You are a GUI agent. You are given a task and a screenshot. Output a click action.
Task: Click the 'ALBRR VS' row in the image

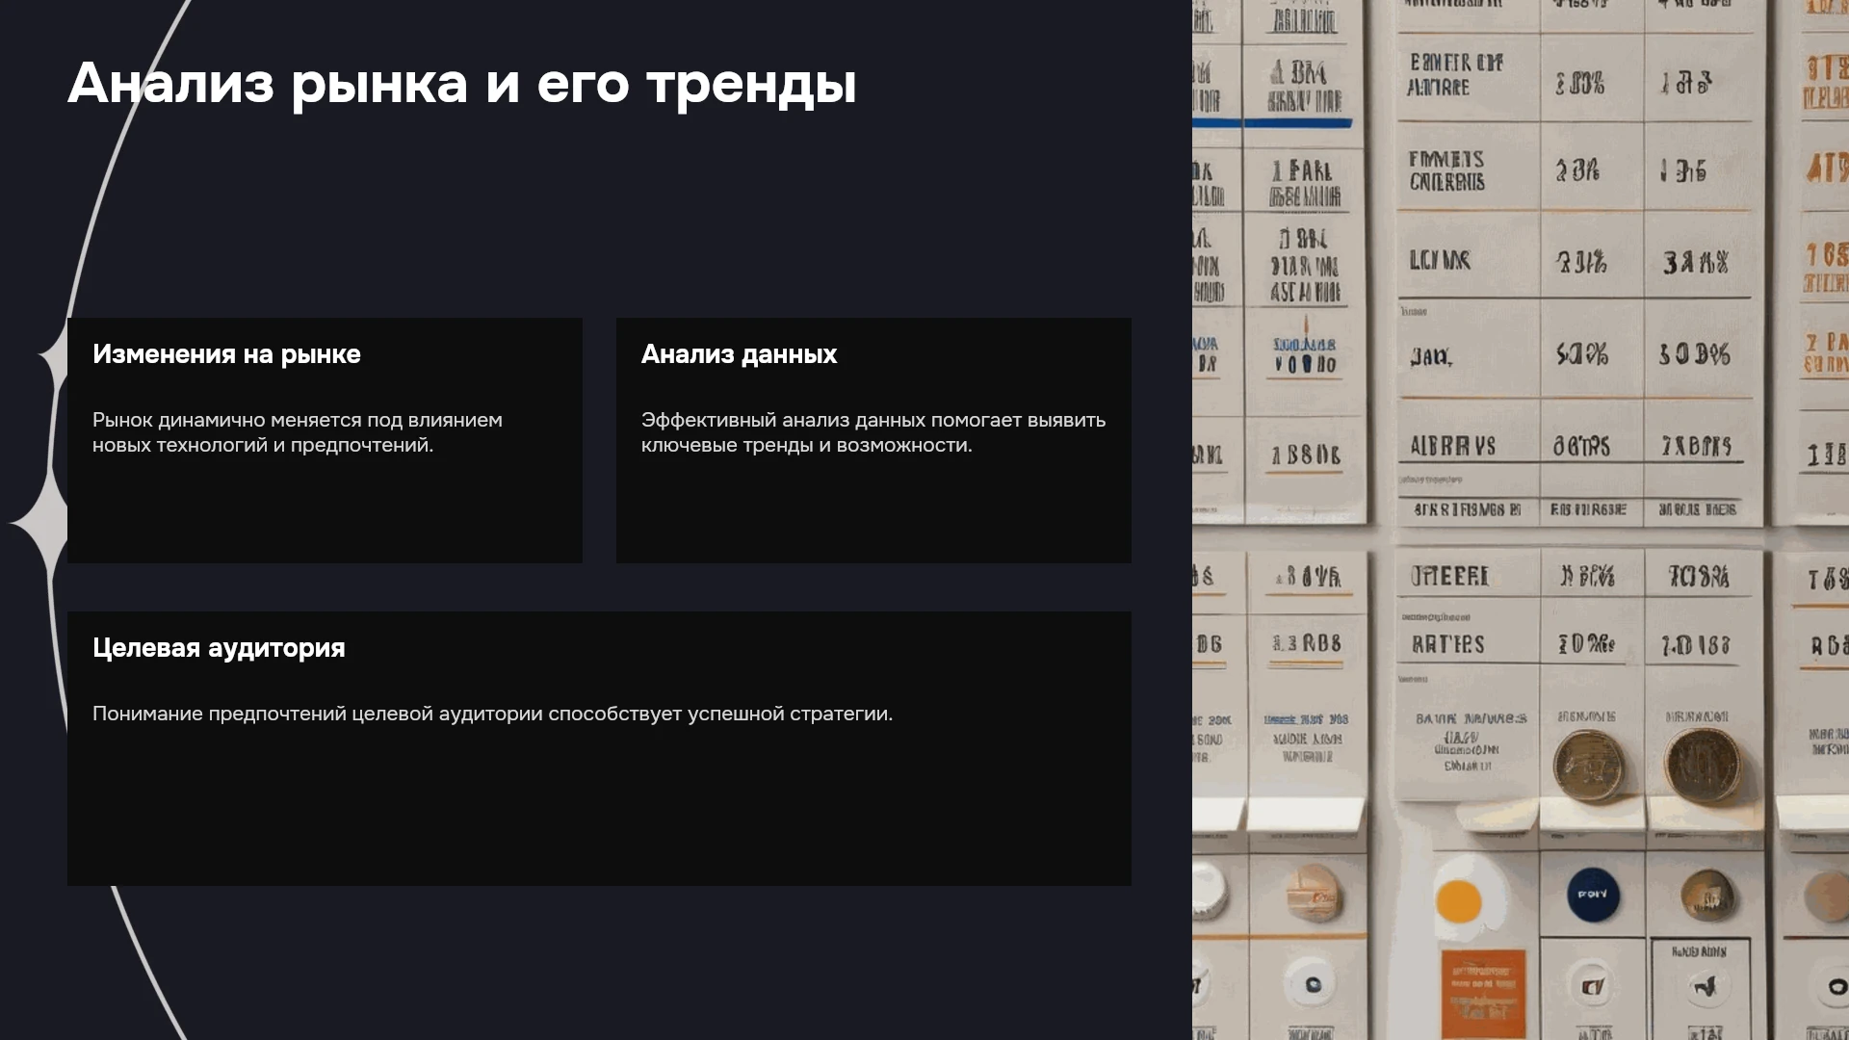1571,446
